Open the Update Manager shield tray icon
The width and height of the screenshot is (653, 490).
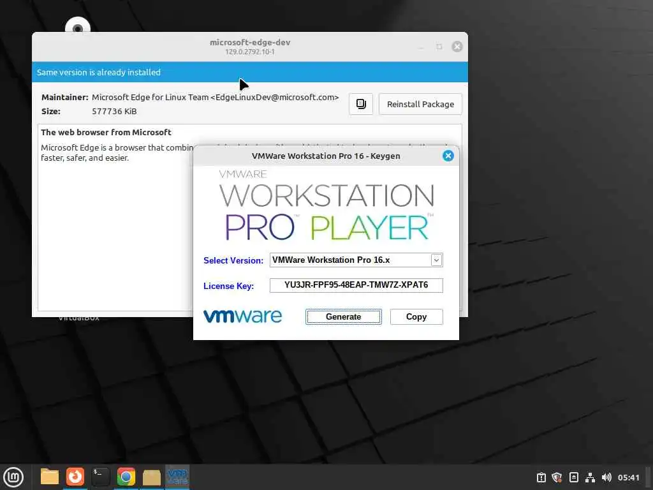(x=557, y=477)
